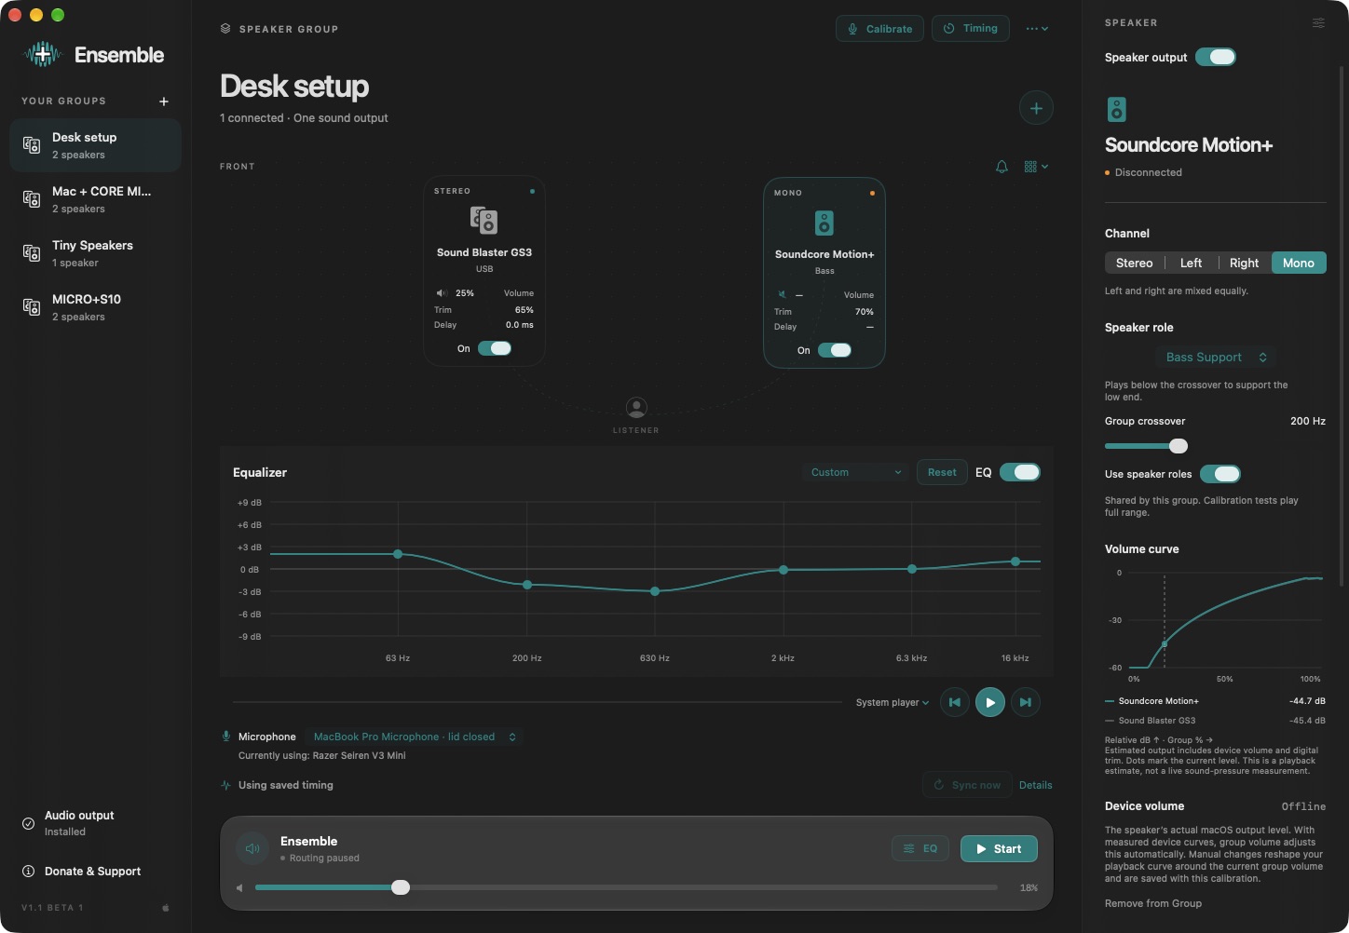Click the Ensemble logo icon

[42, 55]
